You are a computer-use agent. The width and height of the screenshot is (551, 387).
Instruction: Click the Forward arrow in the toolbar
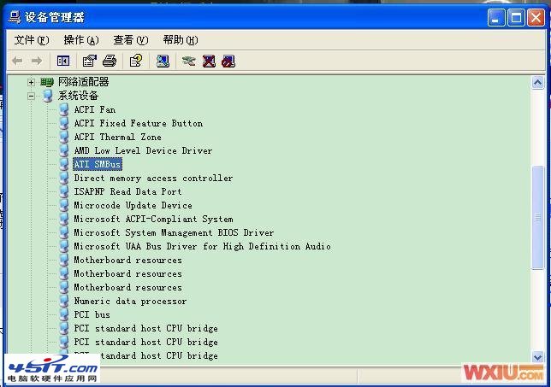coord(37,61)
